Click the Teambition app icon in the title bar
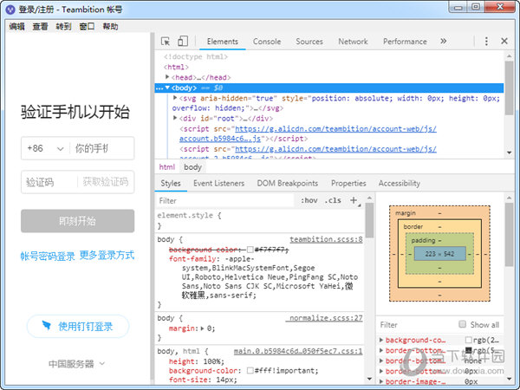 (10, 10)
